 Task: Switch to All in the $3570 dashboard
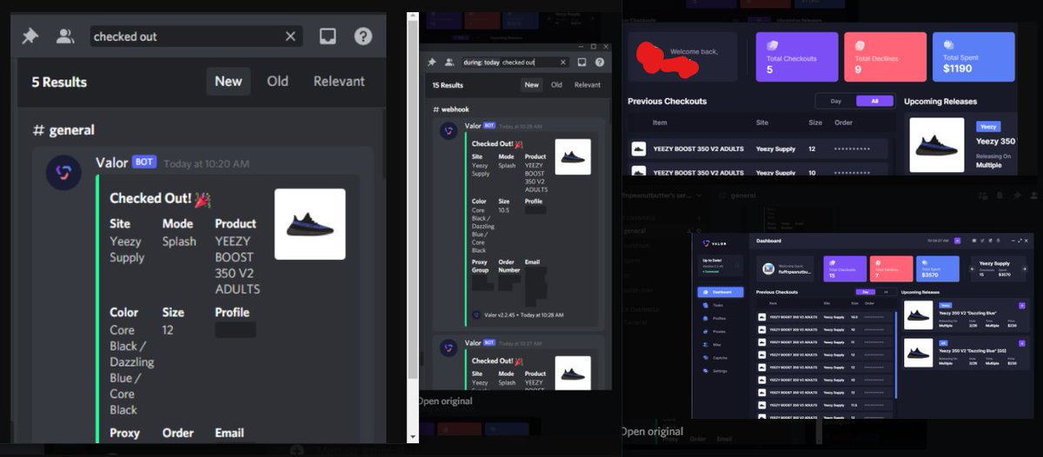coord(886,292)
